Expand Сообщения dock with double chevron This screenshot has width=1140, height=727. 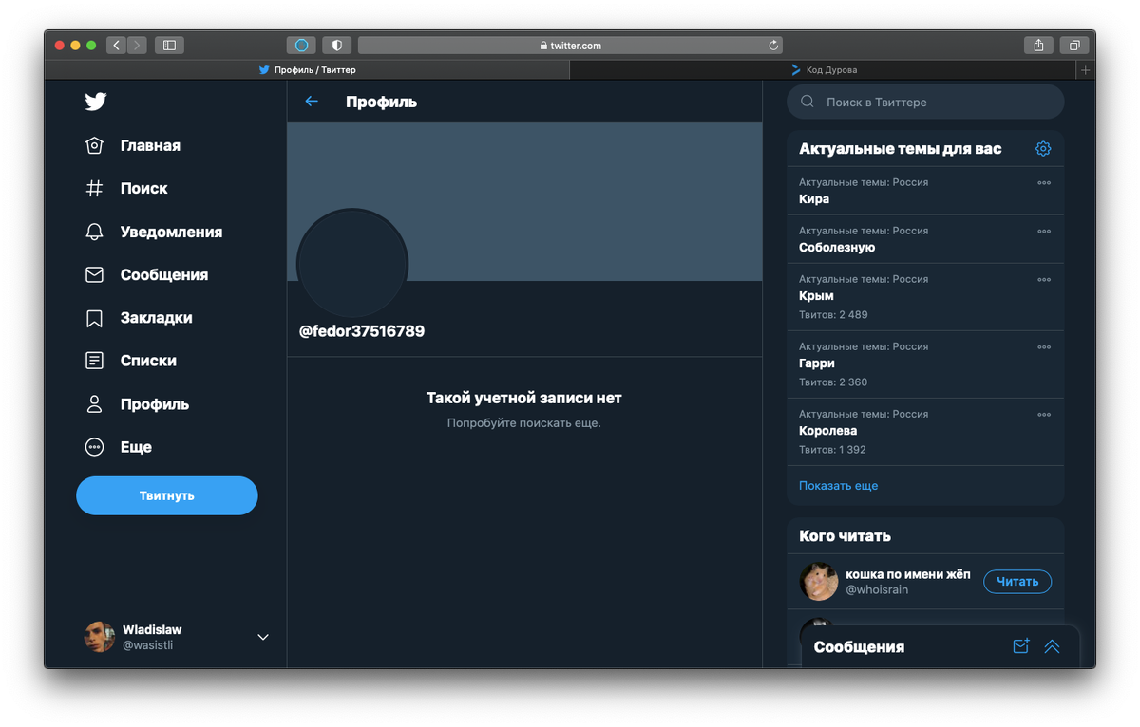(1052, 646)
